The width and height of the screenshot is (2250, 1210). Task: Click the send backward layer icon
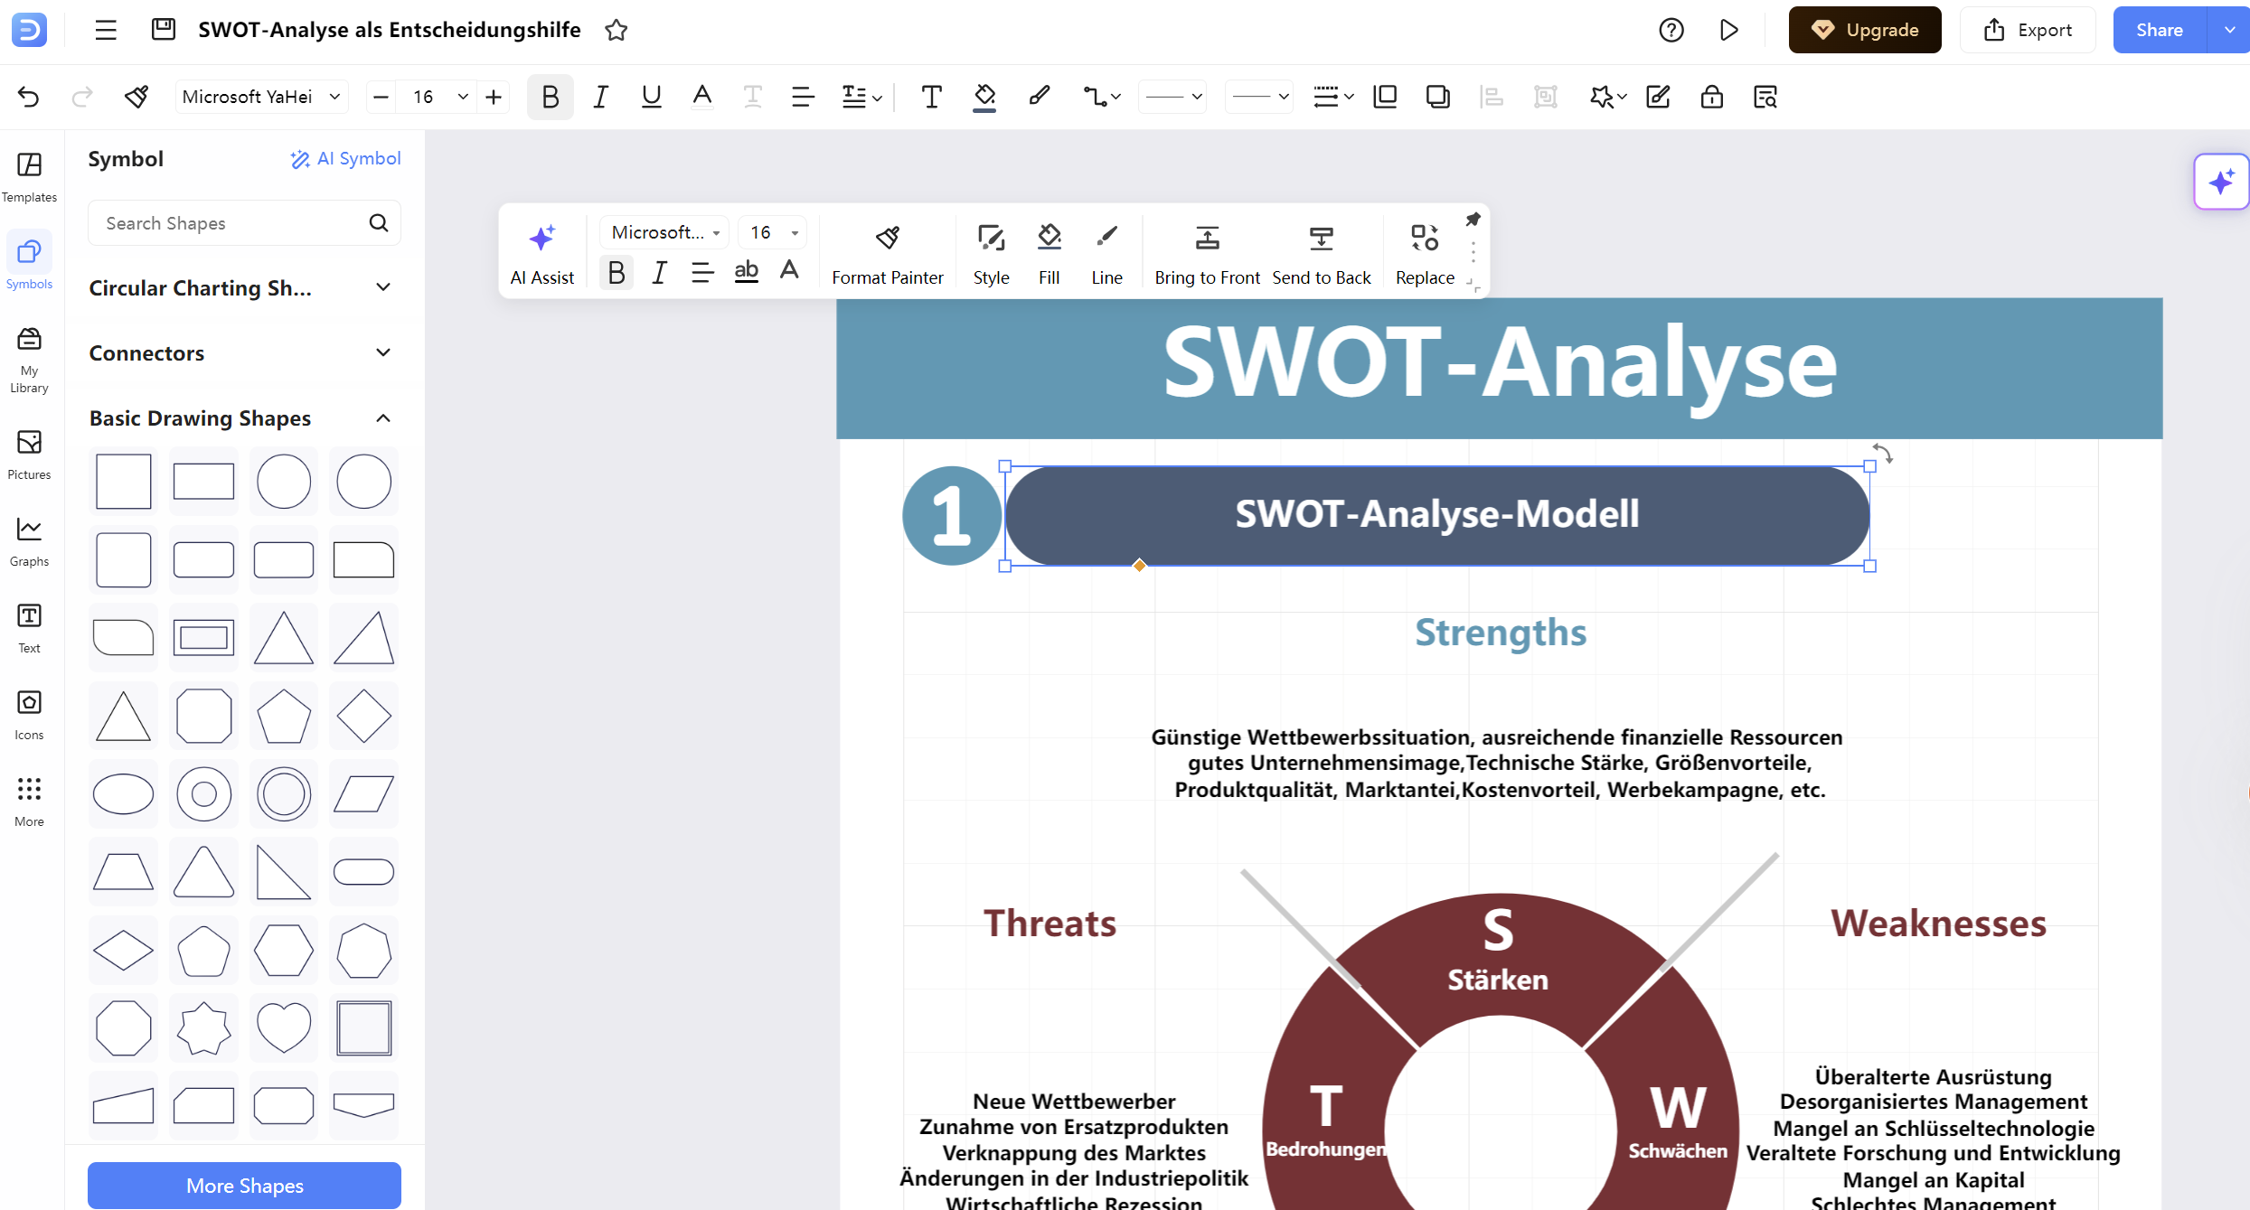point(1437,97)
